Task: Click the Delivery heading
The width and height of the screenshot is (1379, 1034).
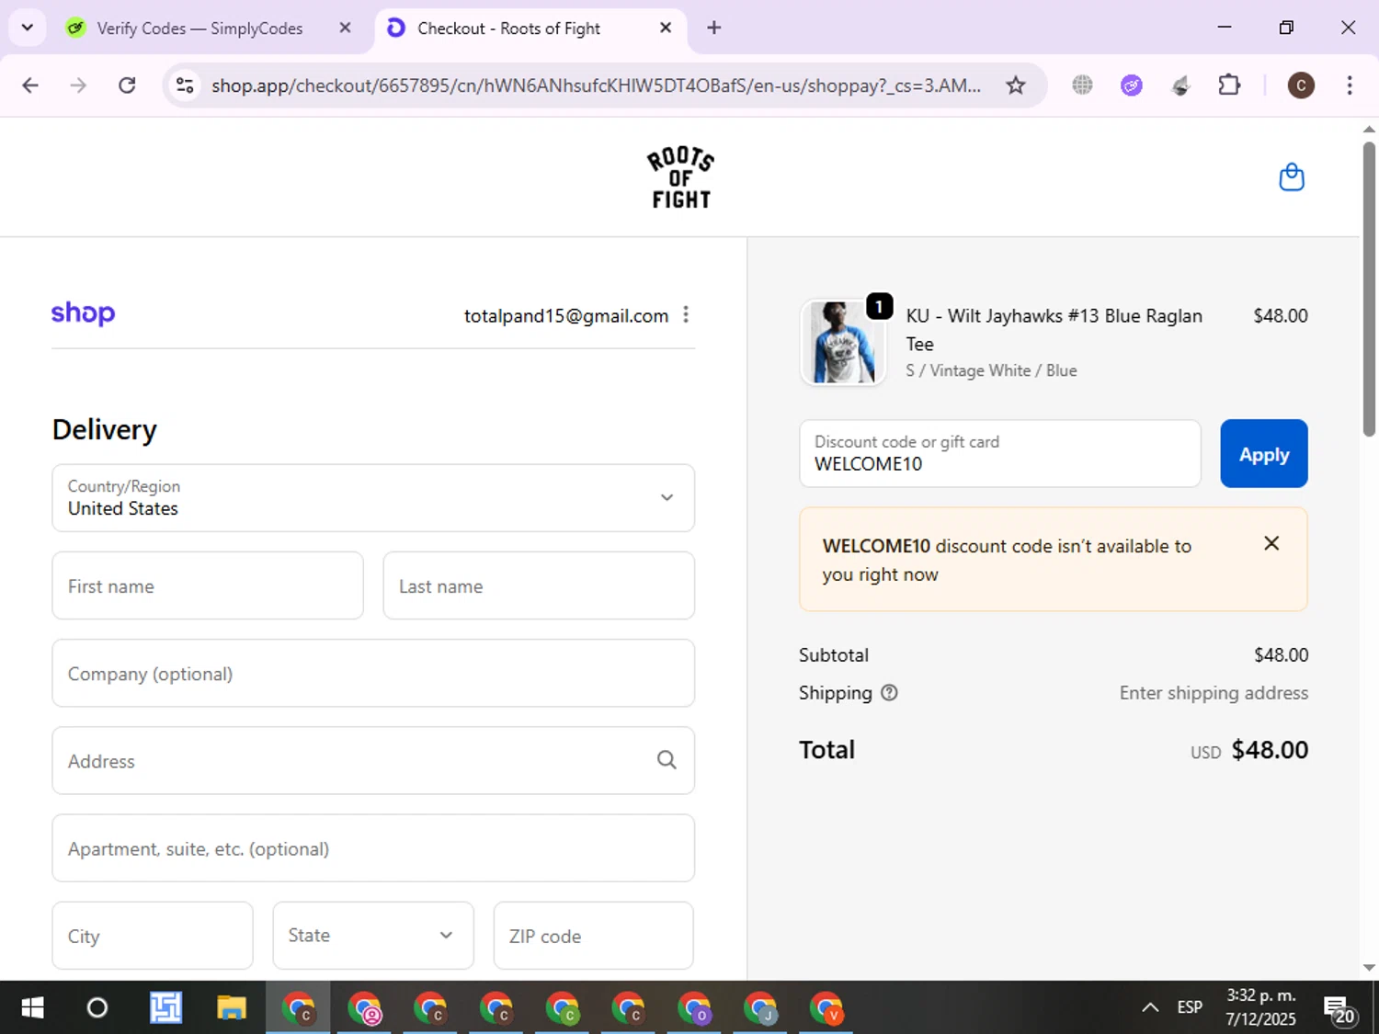Action: coord(105,429)
